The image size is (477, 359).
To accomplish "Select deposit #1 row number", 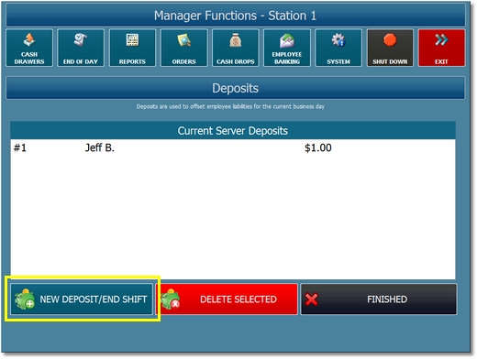I will coord(20,148).
